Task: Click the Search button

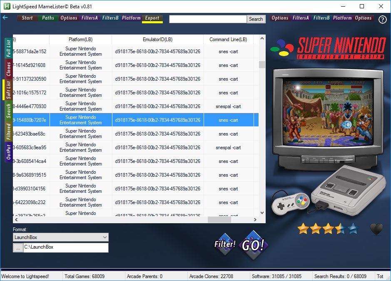Action: (256, 19)
